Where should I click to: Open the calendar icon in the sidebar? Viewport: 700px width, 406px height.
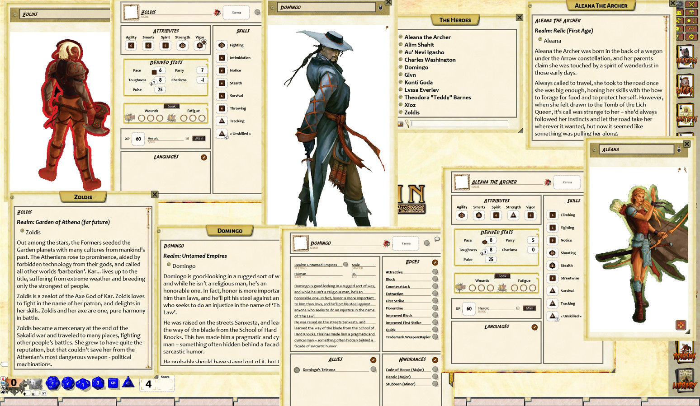point(691,13)
